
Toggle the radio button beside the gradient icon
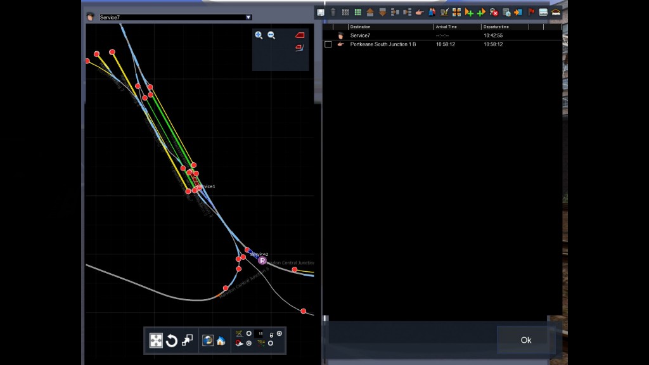coord(248,333)
